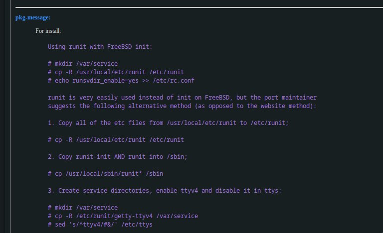This screenshot has width=383, height=233.
Task: Click the mkdir /var/service command below 'Using runit'
Action: (x=83, y=64)
